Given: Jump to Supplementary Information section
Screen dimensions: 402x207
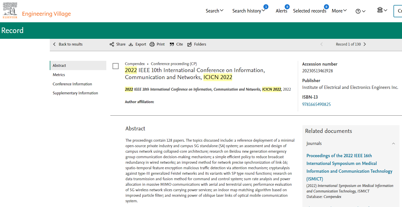Looking at the screenshot, I should [75, 93].
